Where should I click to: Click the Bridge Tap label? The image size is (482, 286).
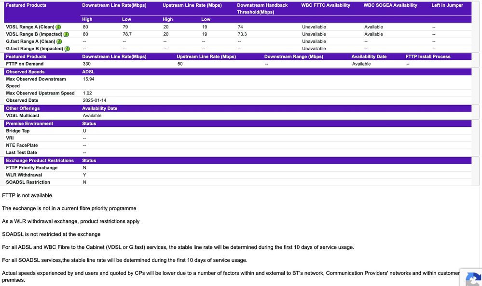pyautogui.click(x=18, y=131)
